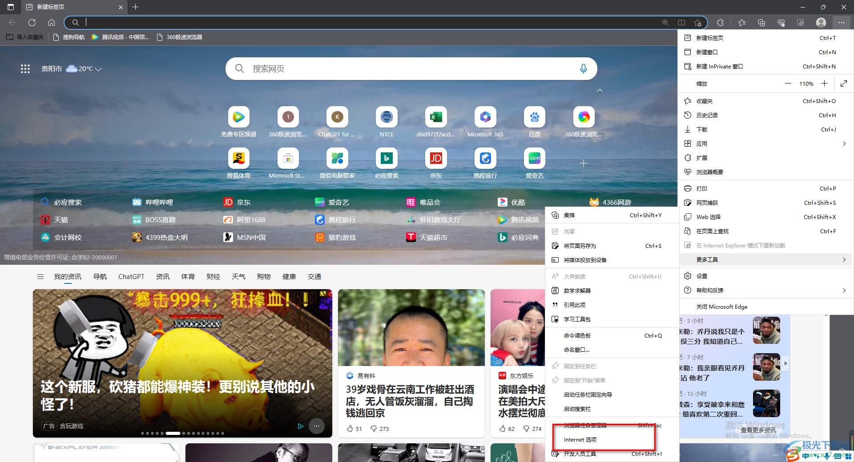854x462 pixels.
Task: Open Collections icon in toolbar
Action: (761, 23)
